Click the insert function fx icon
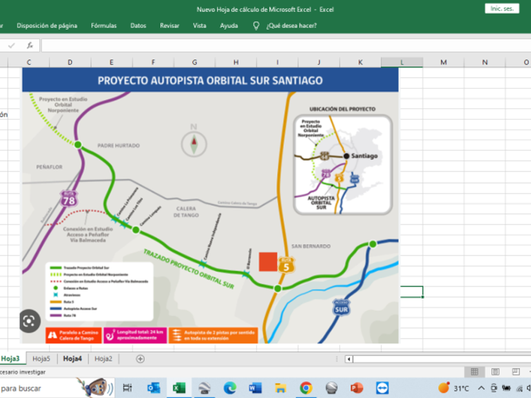 click(x=30, y=45)
